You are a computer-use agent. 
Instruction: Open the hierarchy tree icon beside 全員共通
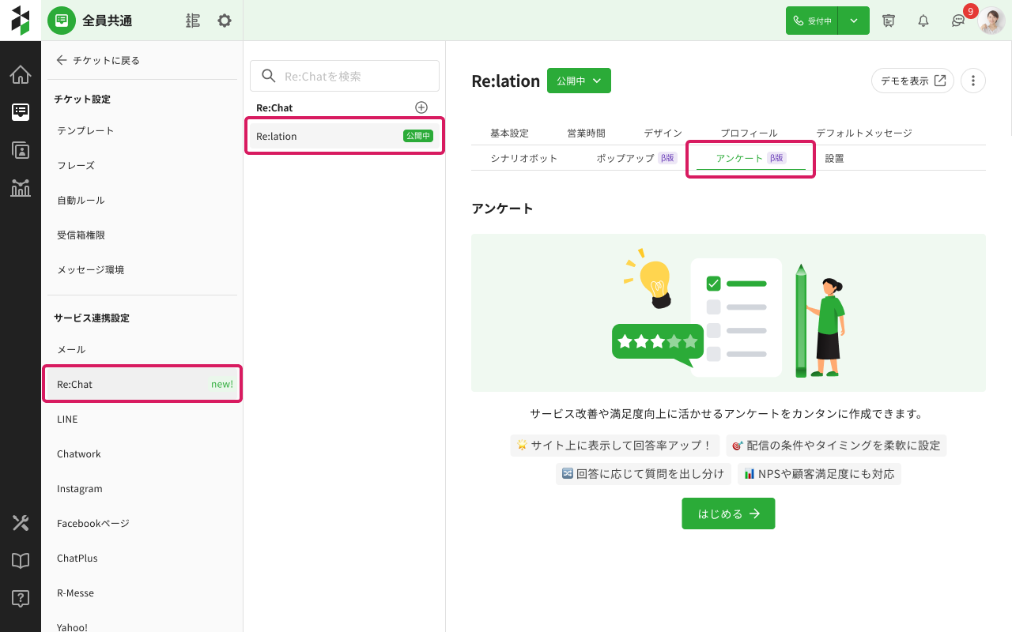click(x=193, y=21)
